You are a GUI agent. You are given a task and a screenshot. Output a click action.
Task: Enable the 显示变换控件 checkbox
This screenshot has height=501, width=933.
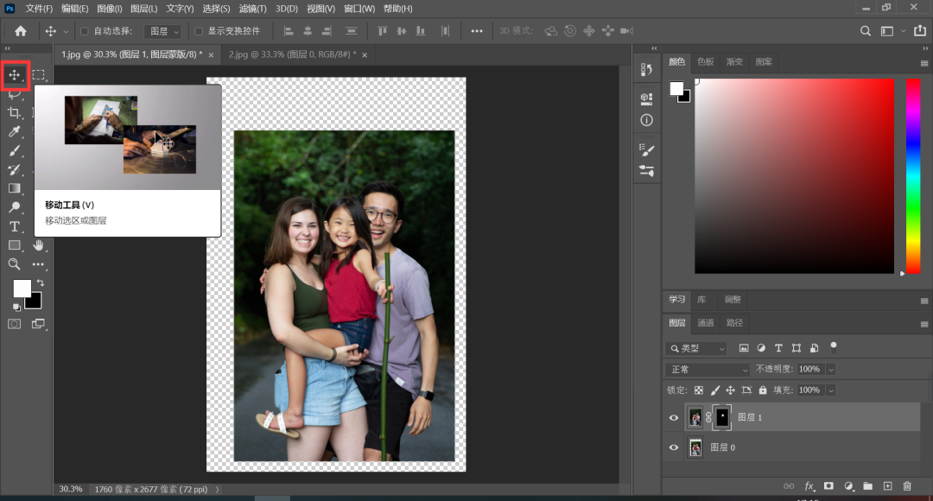(199, 31)
